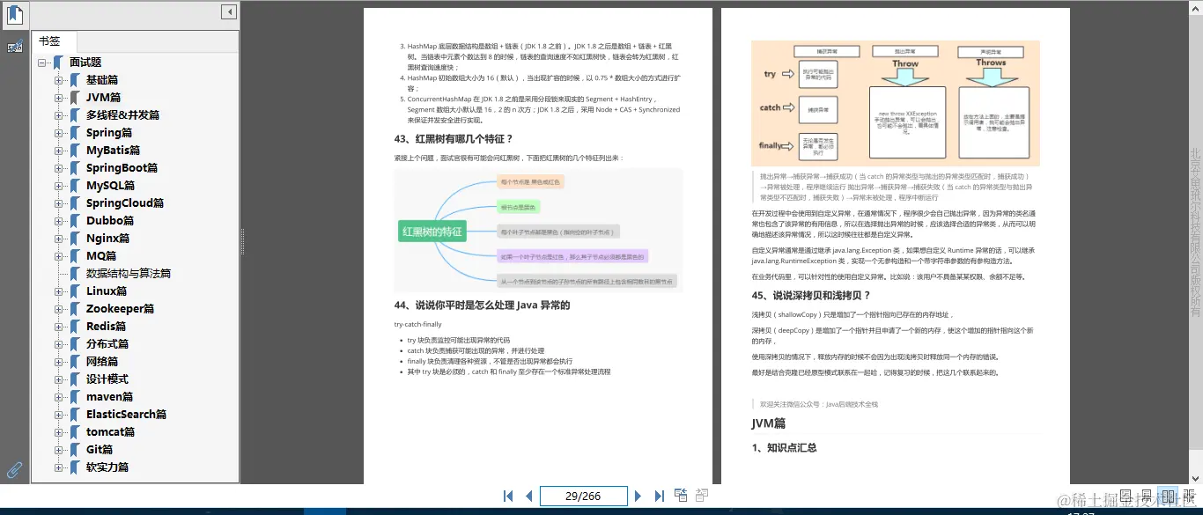This screenshot has height=515, width=1203.
Task: Expand the SpringBoot篇 bookmark
Action: [x=59, y=168]
